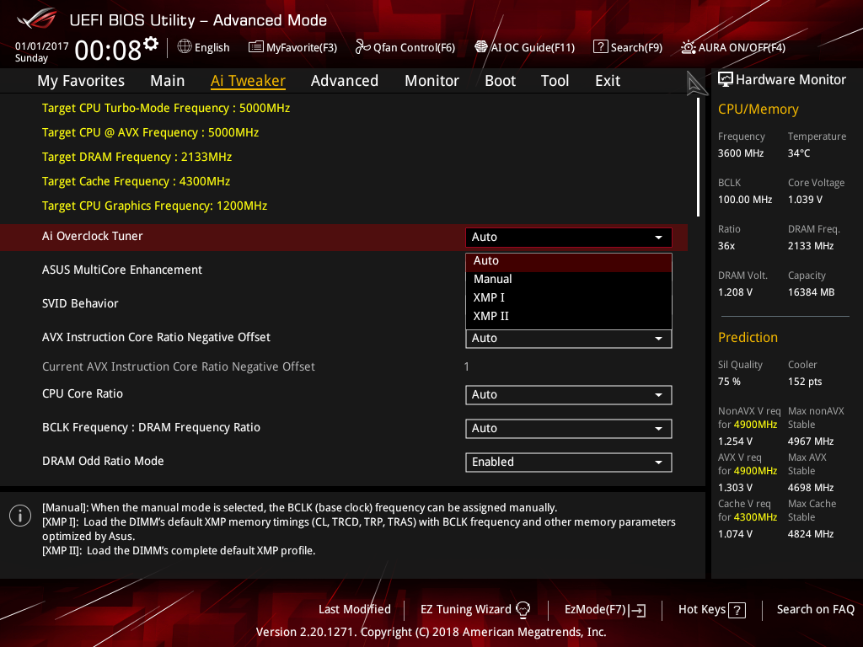Click English language button
The height and width of the screenshot is (647, 863).
[x=204, y=47]
